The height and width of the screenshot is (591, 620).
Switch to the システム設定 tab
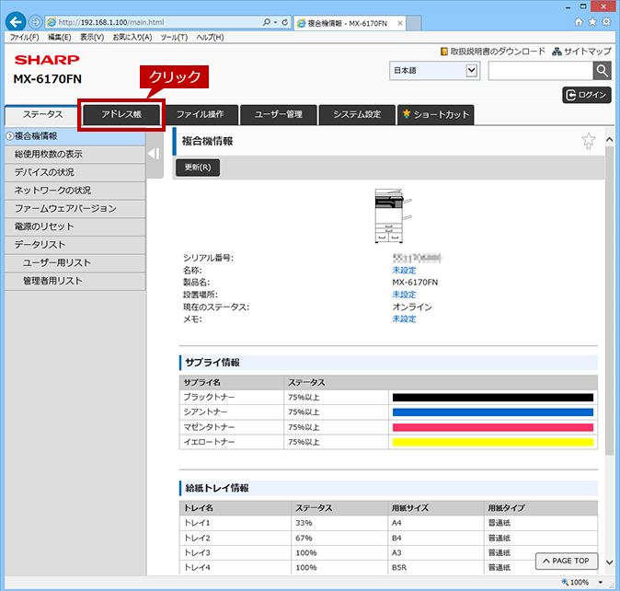357,115
